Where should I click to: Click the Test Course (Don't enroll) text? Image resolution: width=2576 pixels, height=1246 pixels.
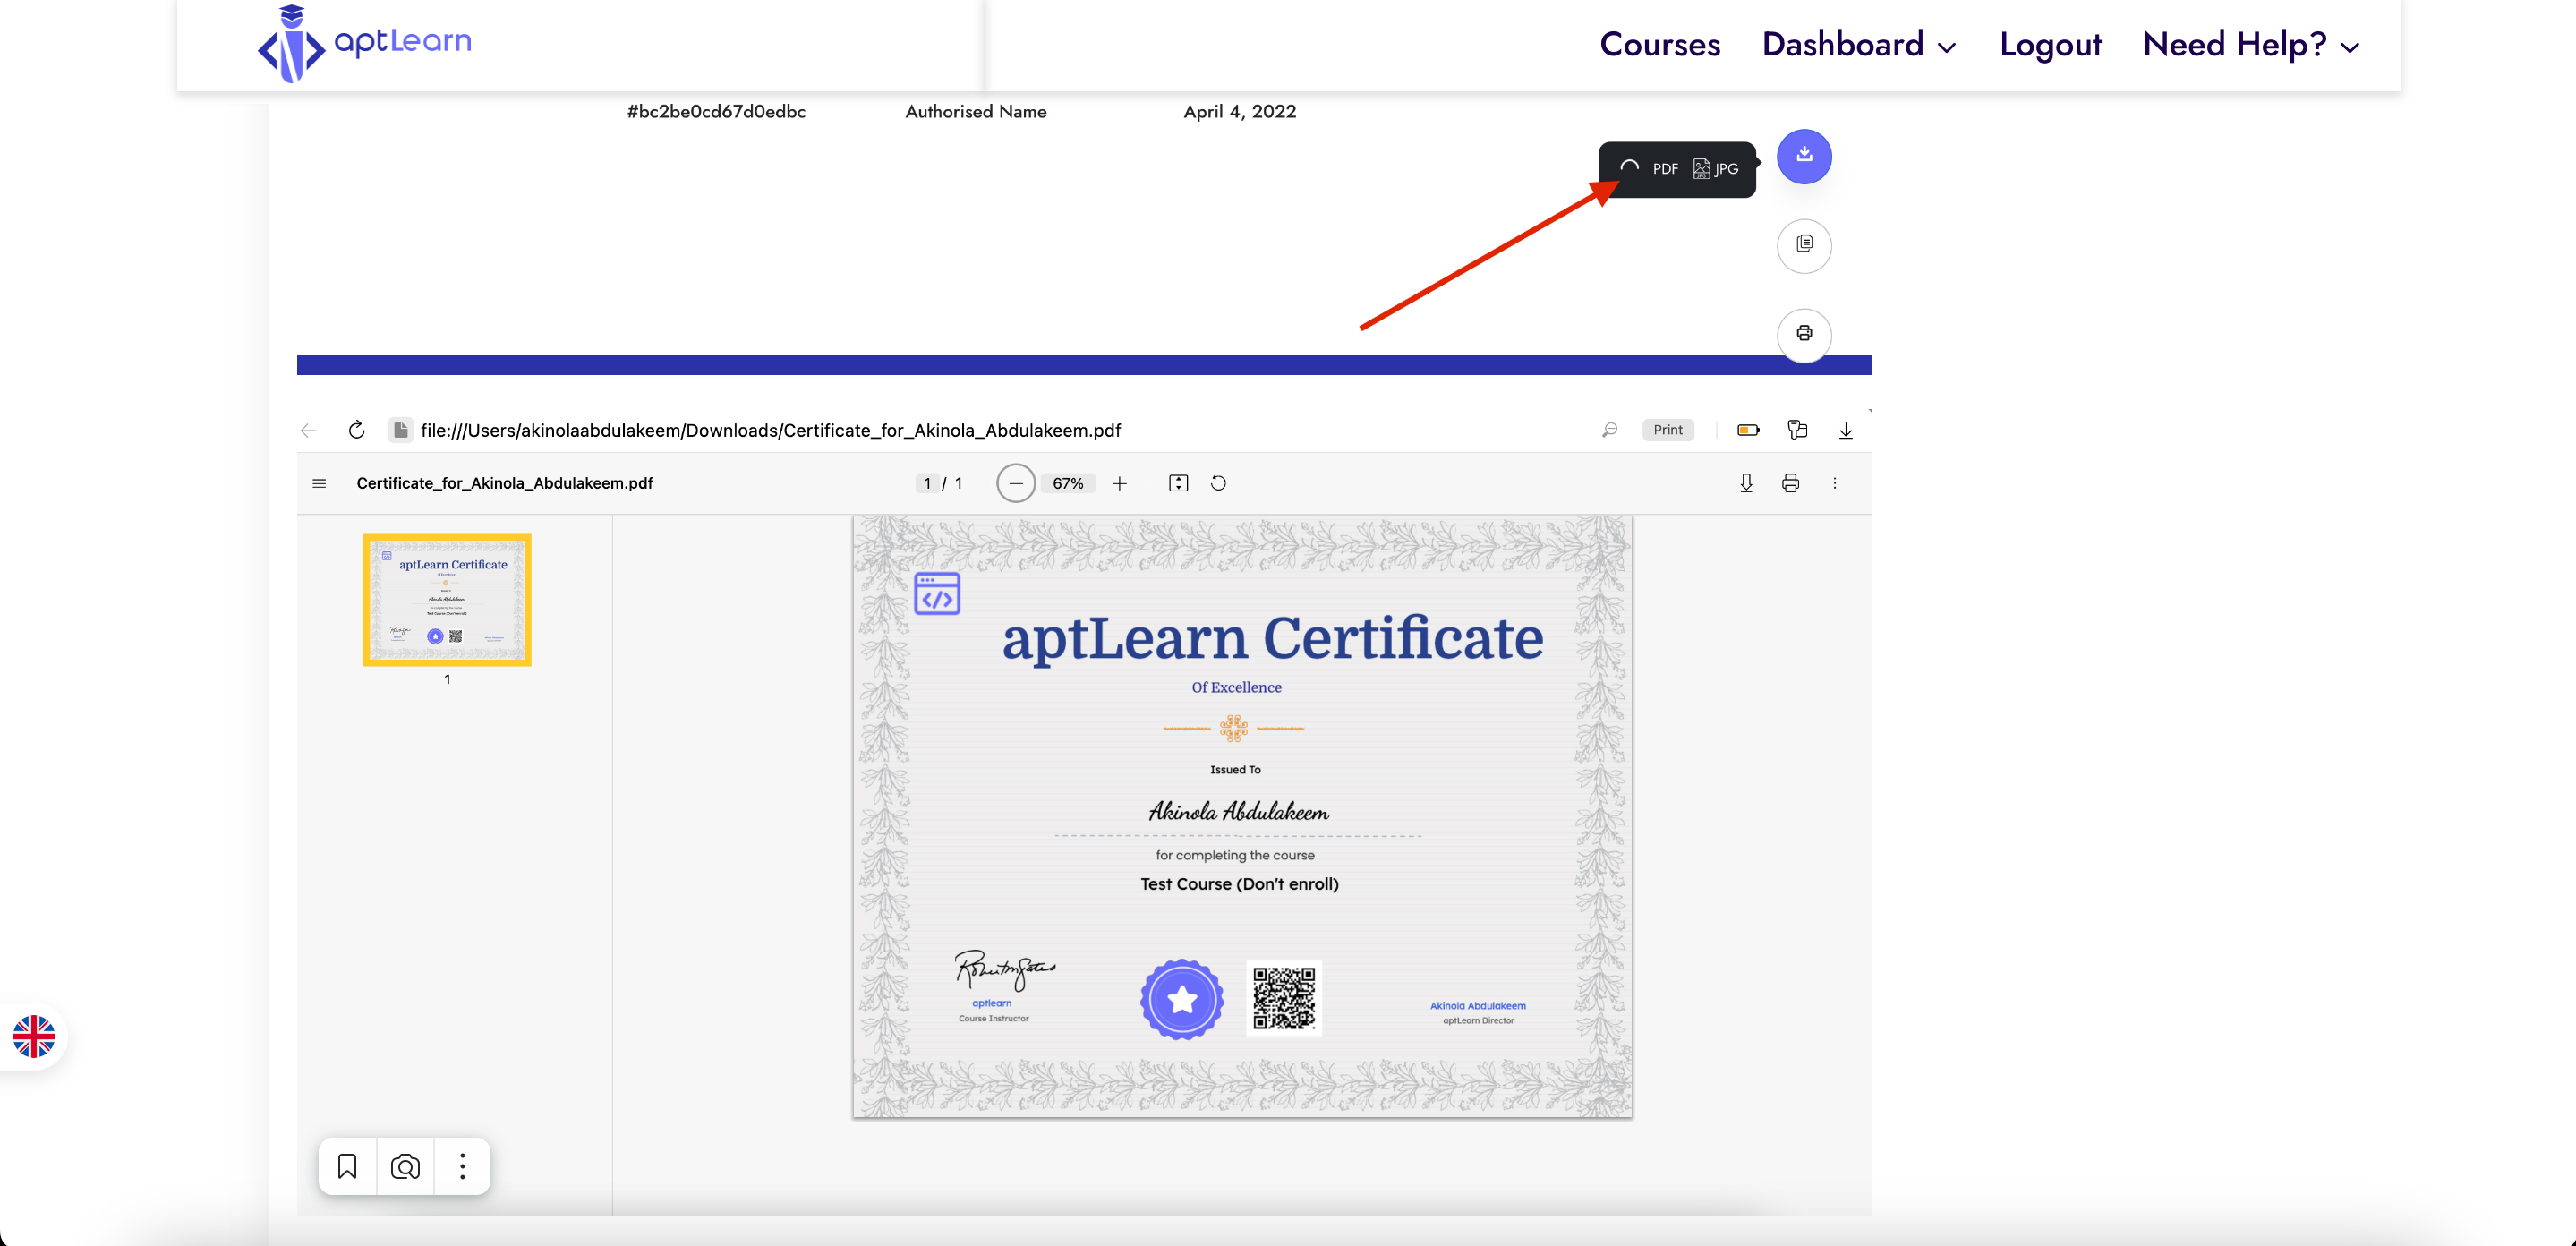pyautogui.click(x=1239, y=884)
